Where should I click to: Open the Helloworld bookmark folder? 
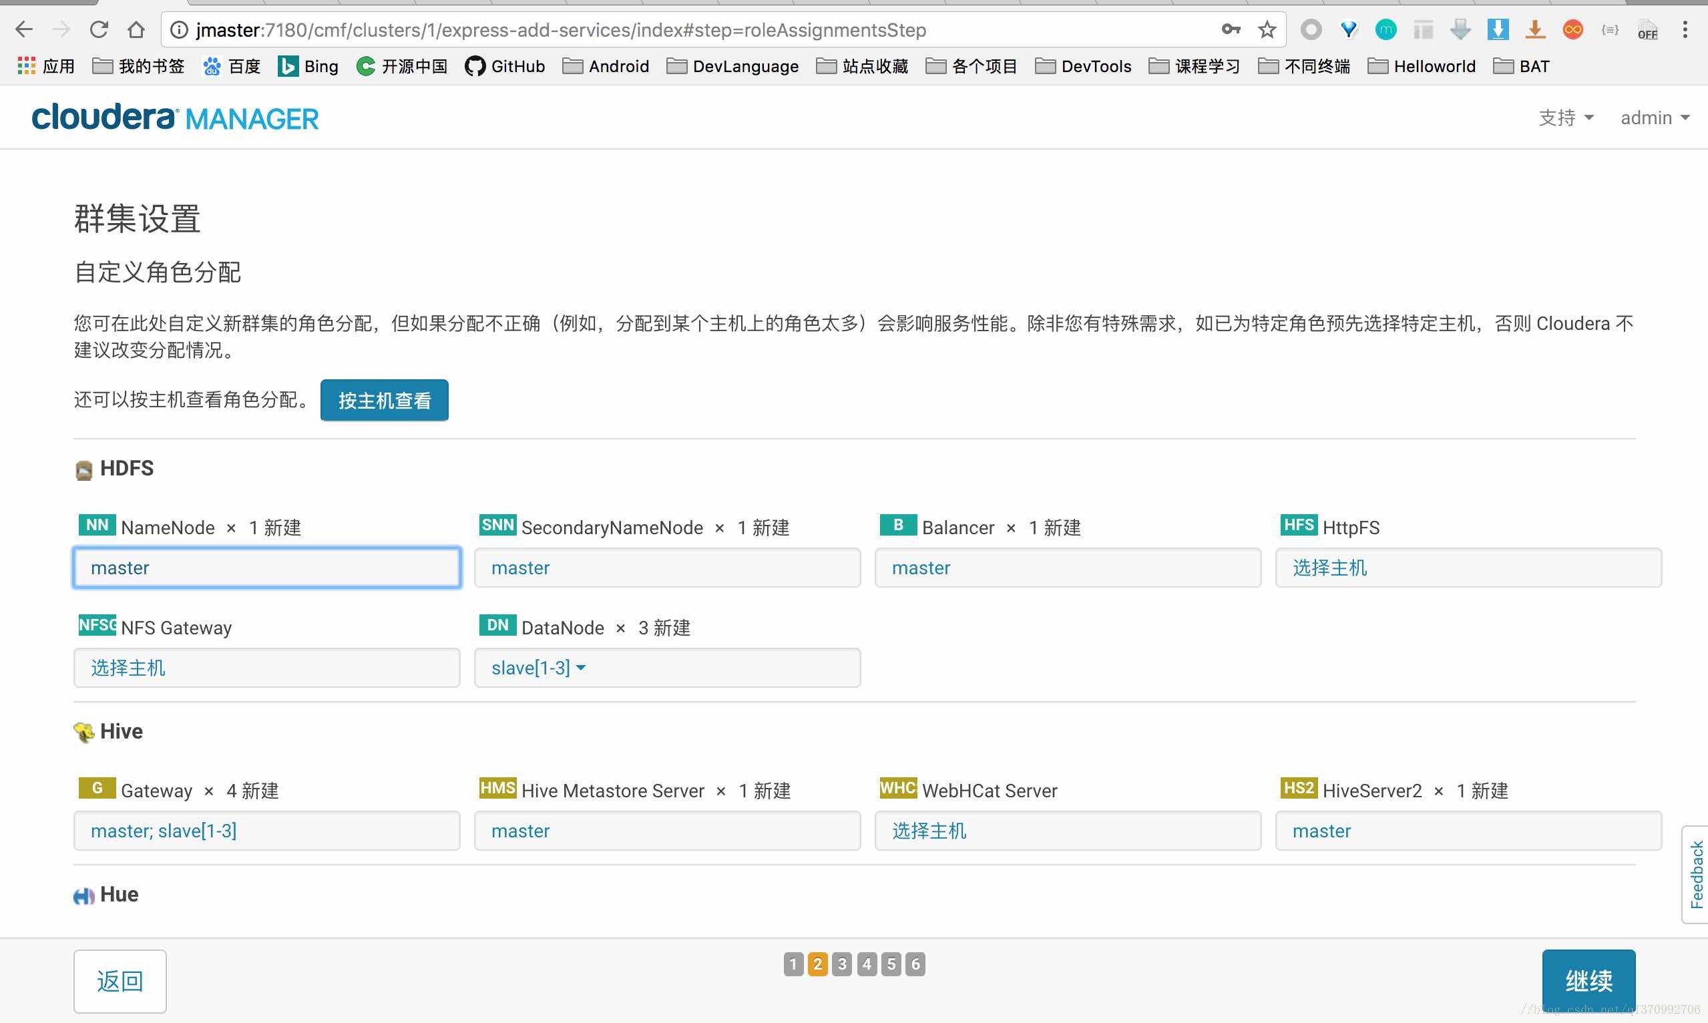1422,66
